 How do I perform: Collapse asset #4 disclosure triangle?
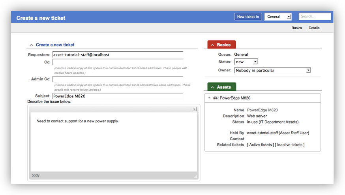pyautogui.click(x=210, y=98)
